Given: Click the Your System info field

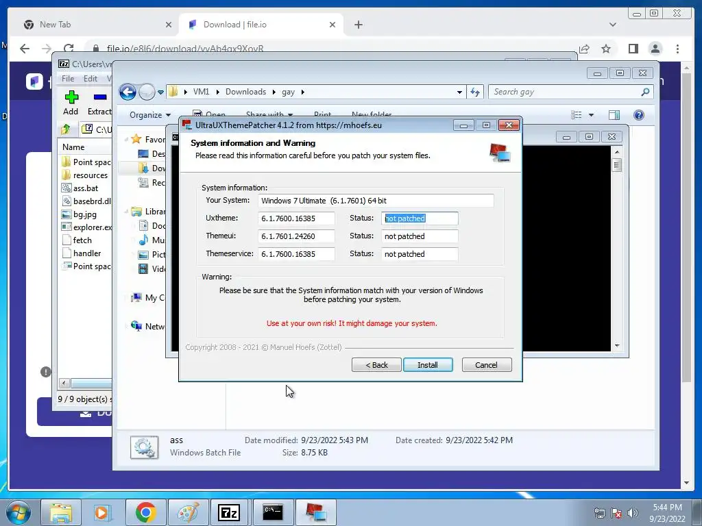Looking at the screenshot, I should coord(376,201).
